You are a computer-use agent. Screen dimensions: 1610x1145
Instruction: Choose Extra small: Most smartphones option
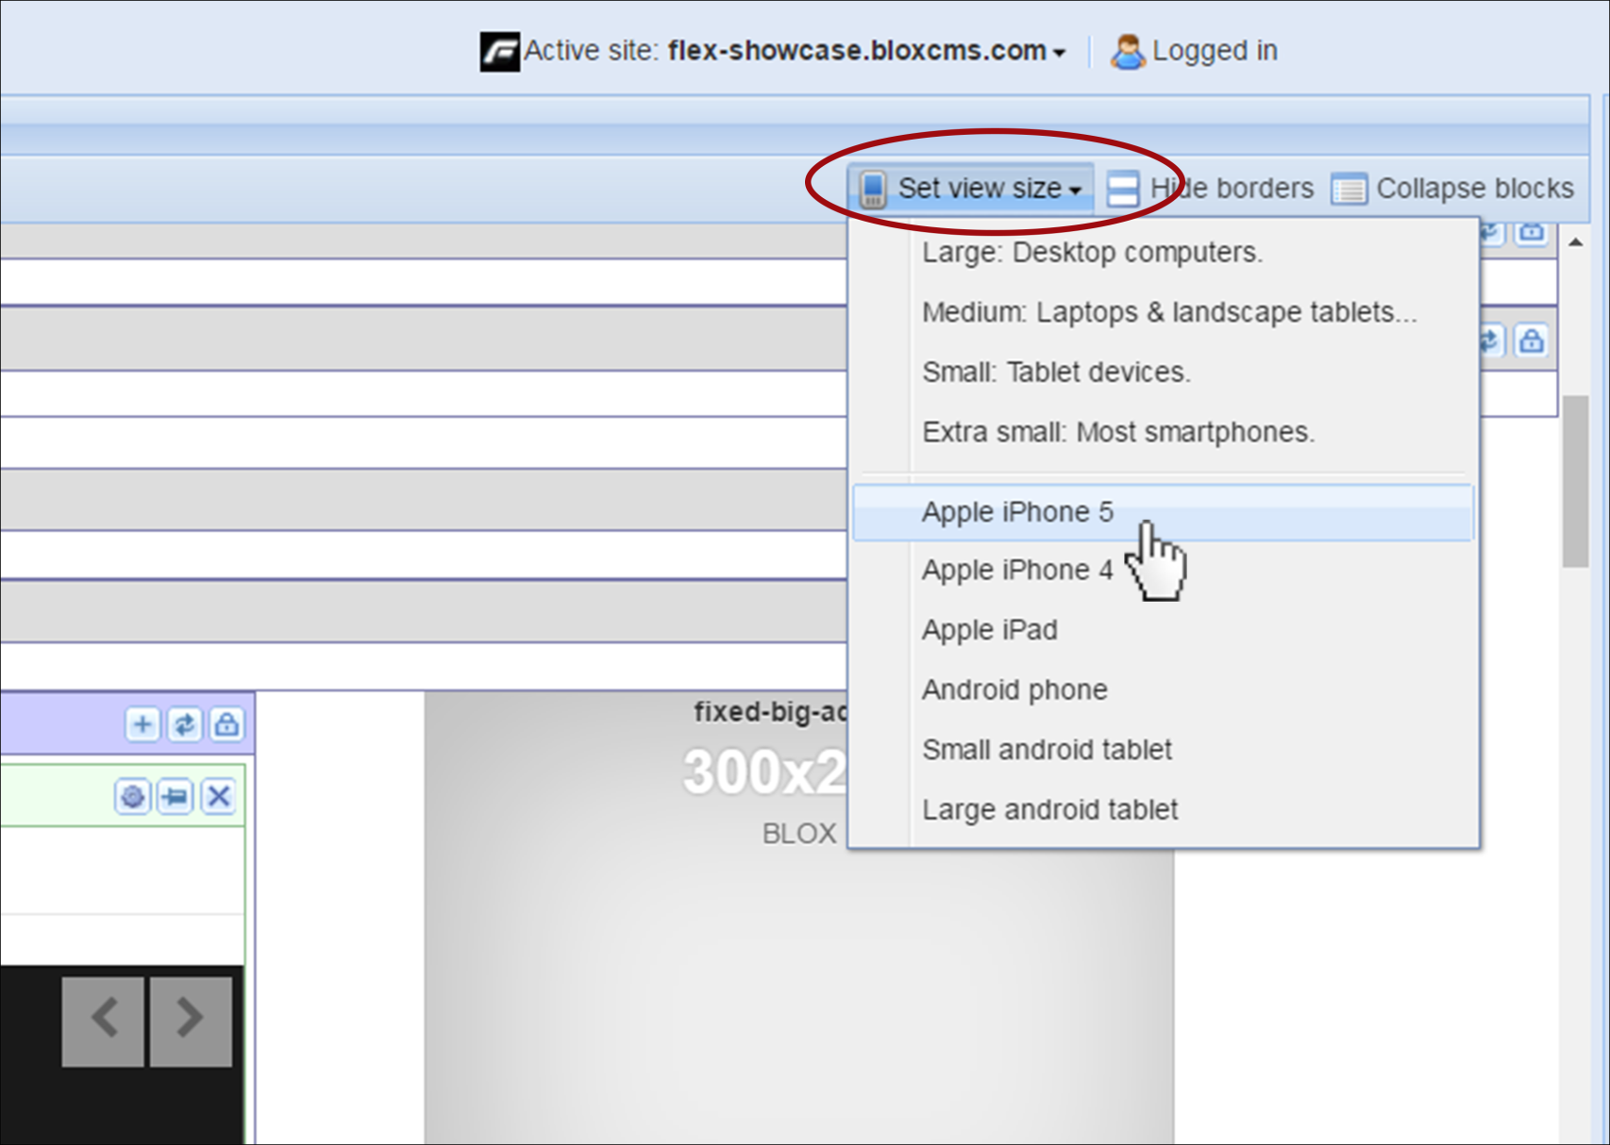pos(1164,432)
